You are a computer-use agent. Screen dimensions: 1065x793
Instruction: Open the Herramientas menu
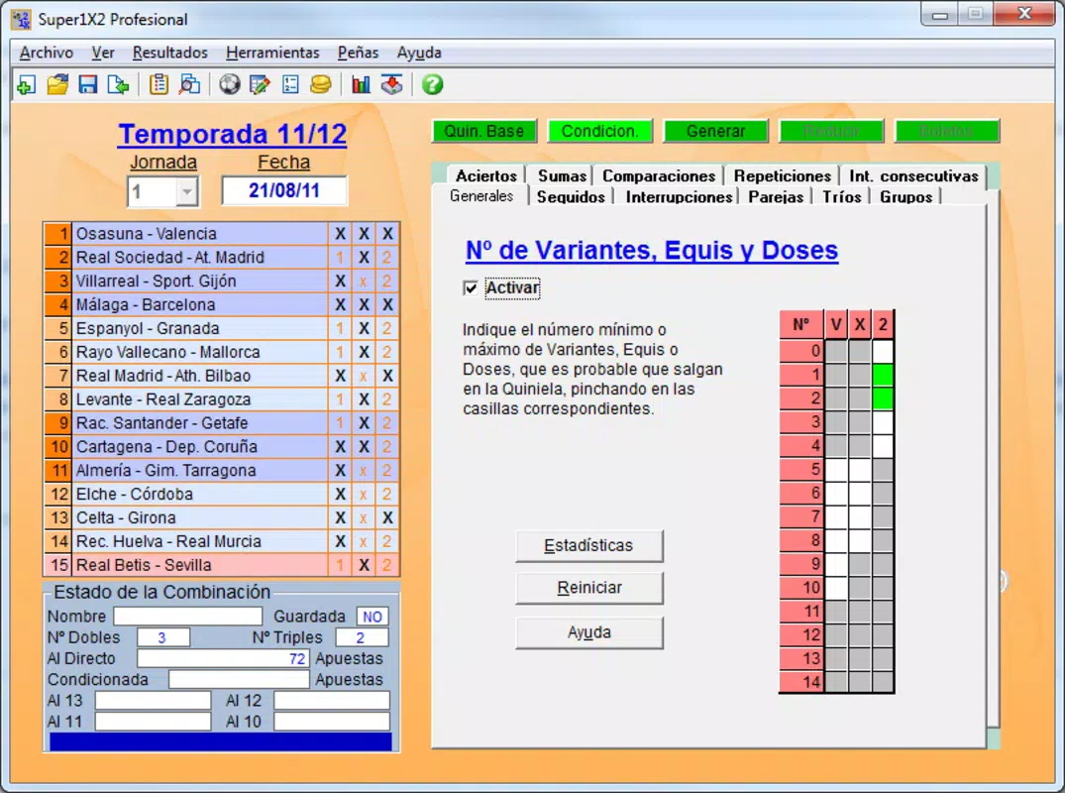(x=272, y=53)
